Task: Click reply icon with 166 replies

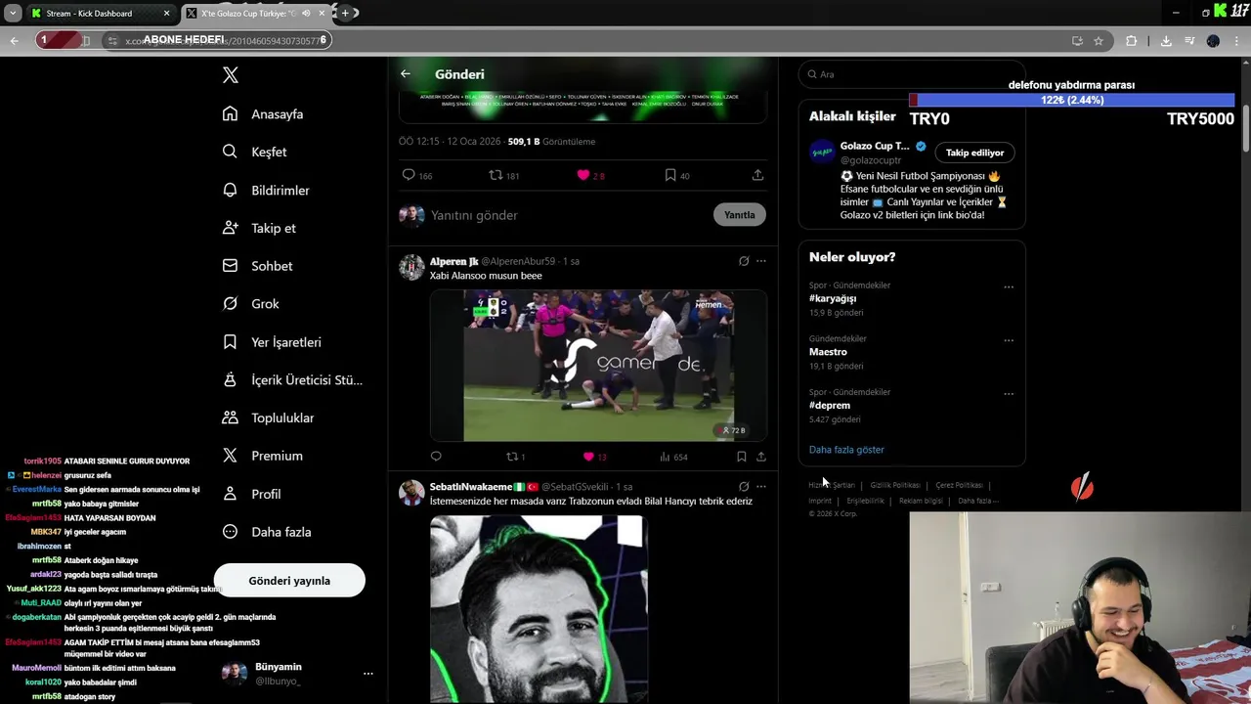Action: tap(409, 175)
